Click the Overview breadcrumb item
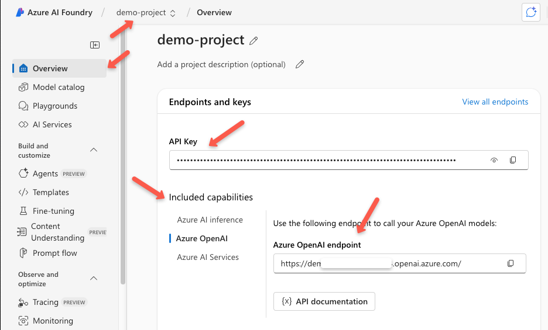The image size is (548, 330). (214, 13)
